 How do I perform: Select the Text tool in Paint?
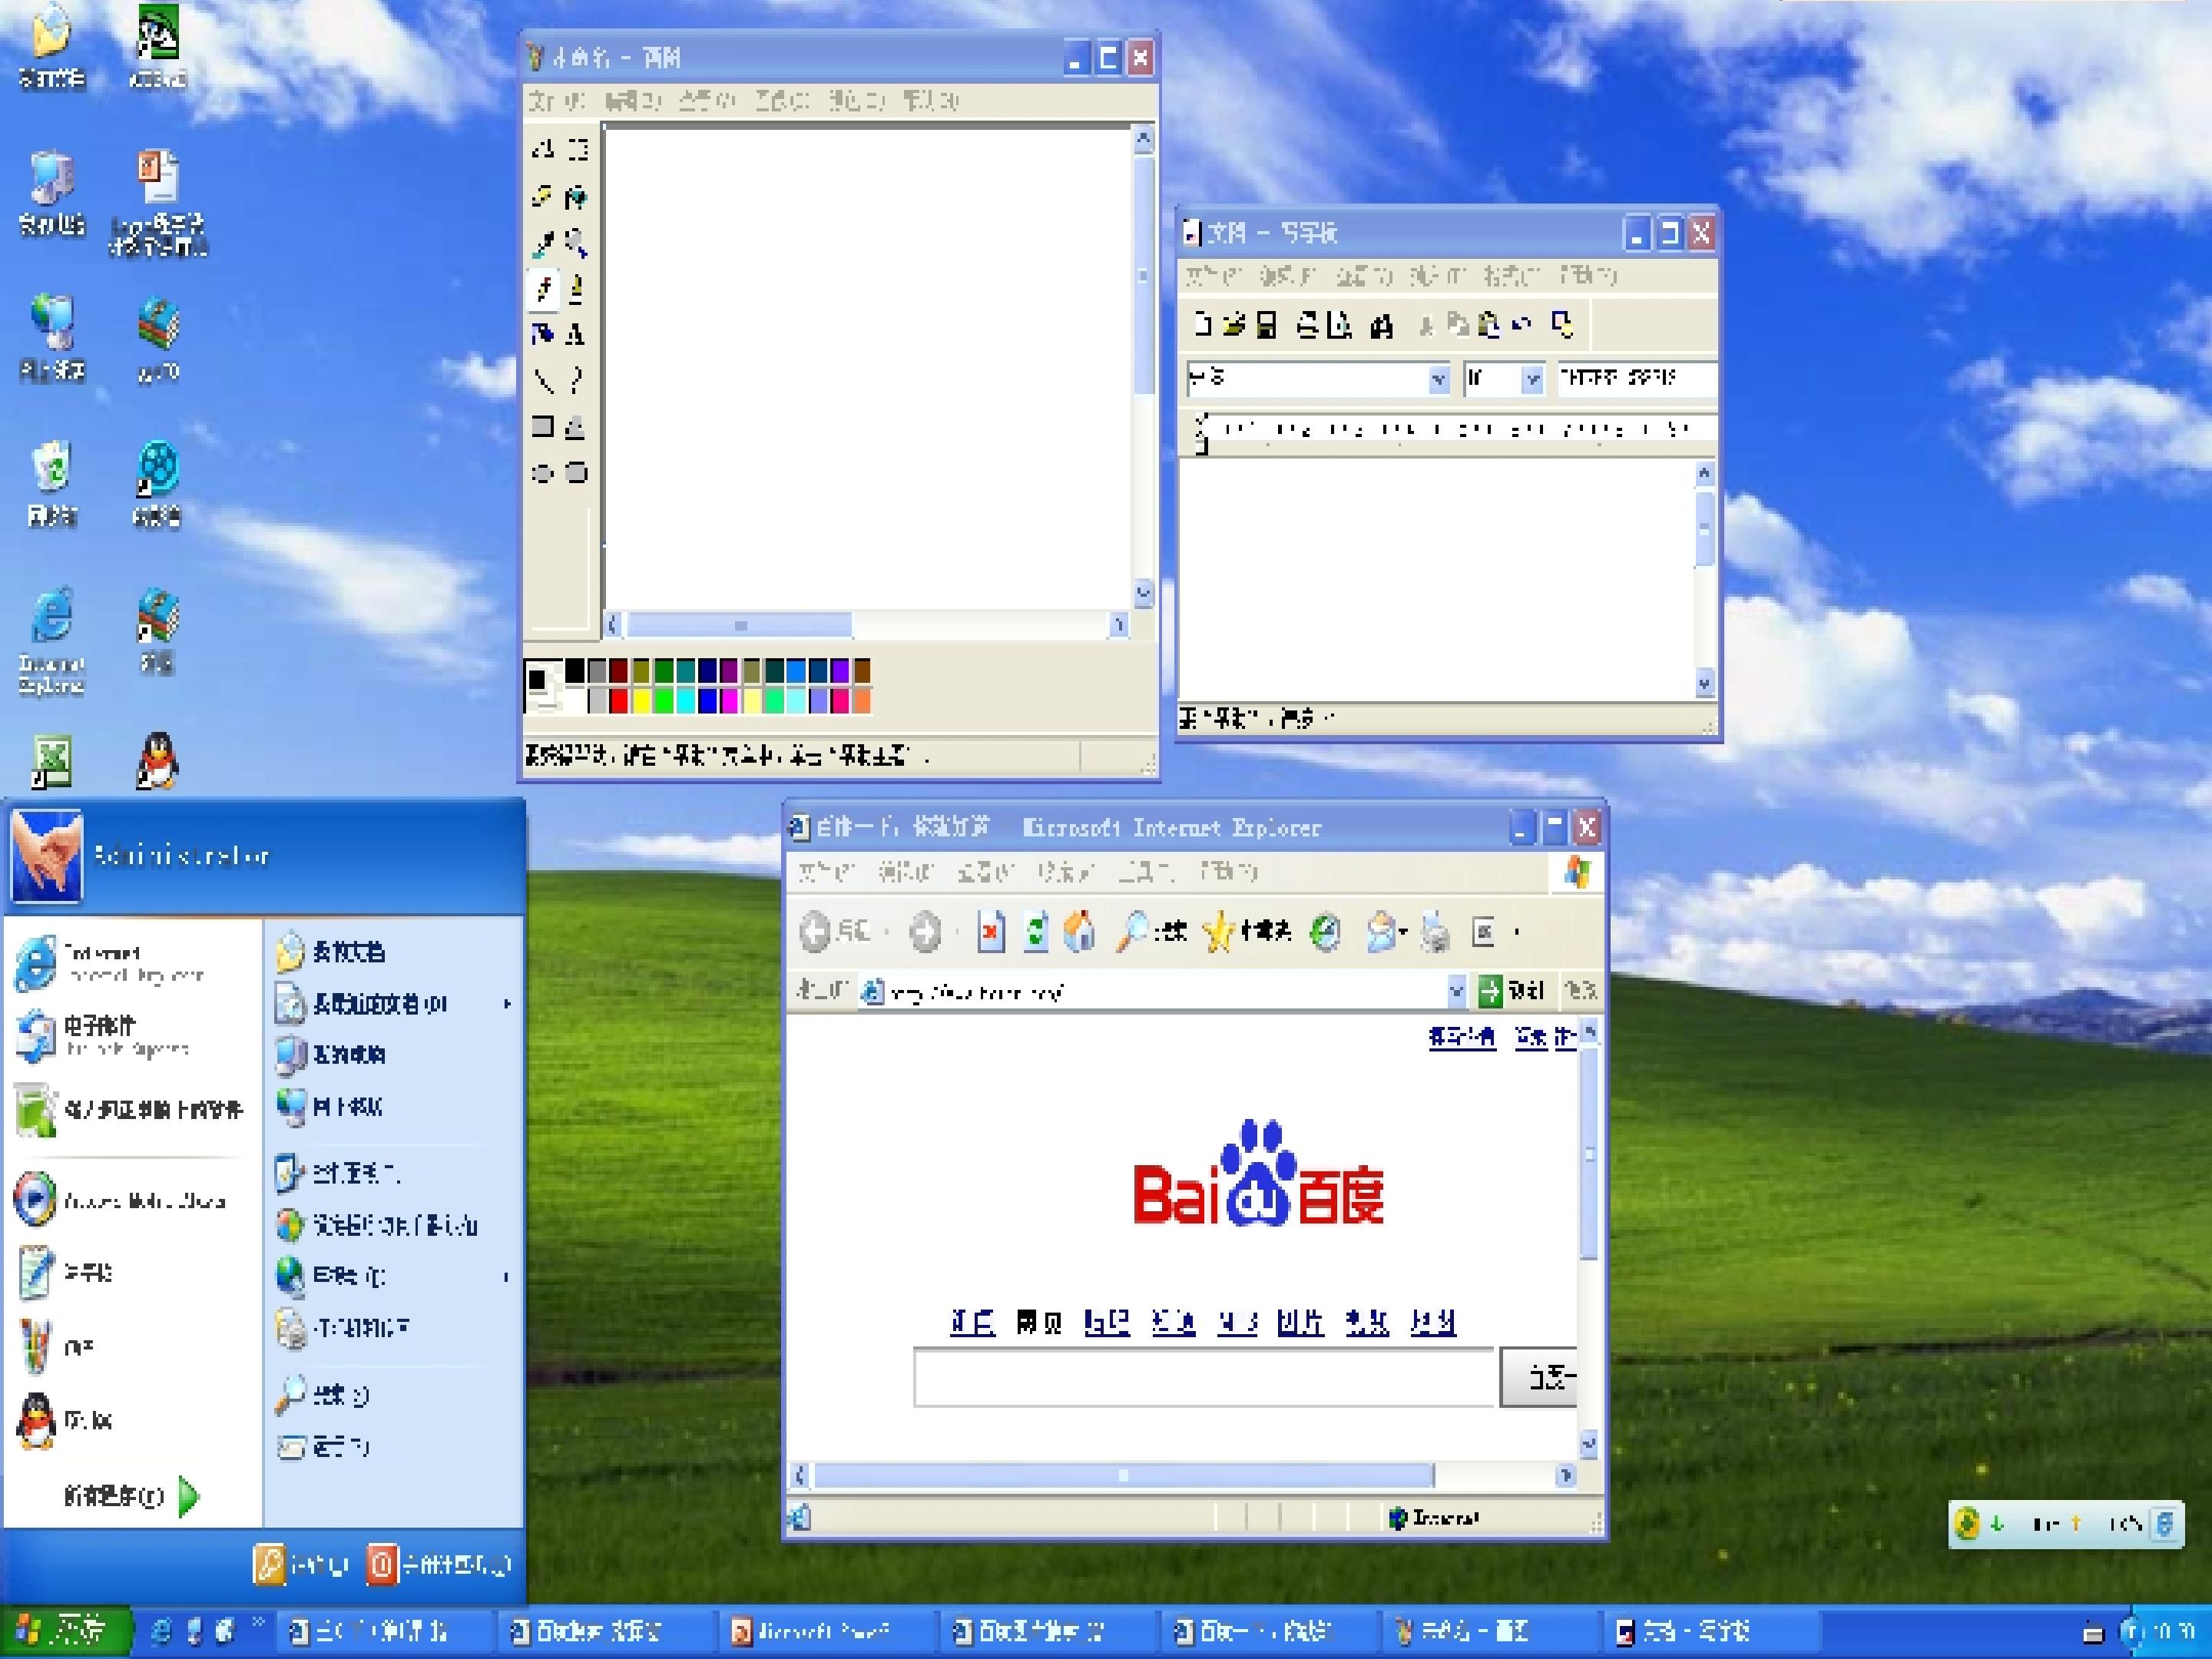[576, 335]
